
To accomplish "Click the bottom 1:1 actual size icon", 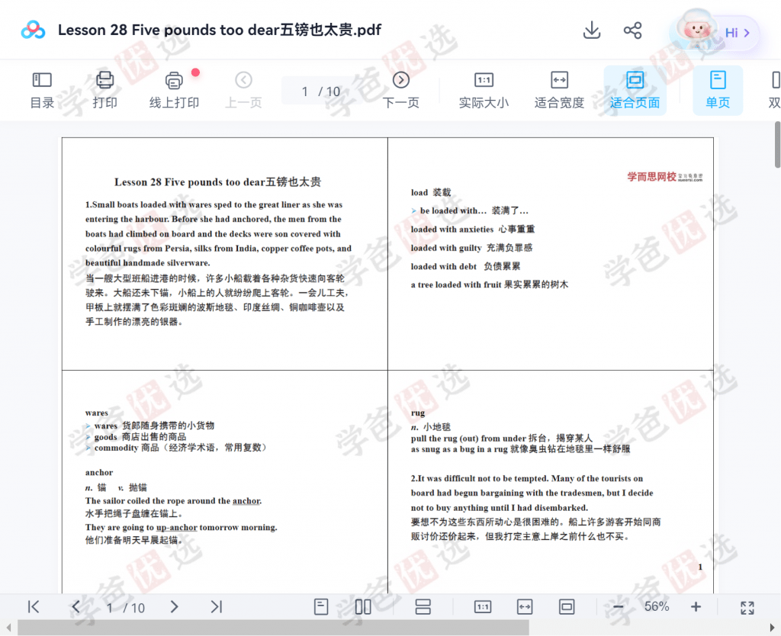I will click(x=483, y=606).
